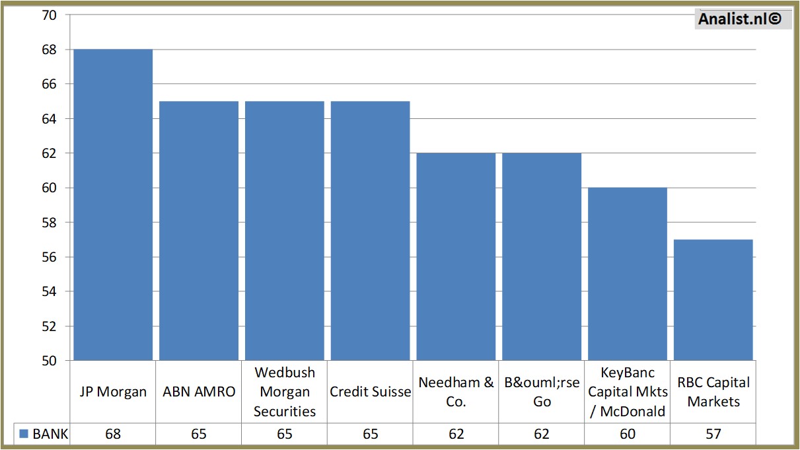The height and width of the screenshot is (450, 800).
Task: Click the ABN AMRO category label
Action: 199,392
